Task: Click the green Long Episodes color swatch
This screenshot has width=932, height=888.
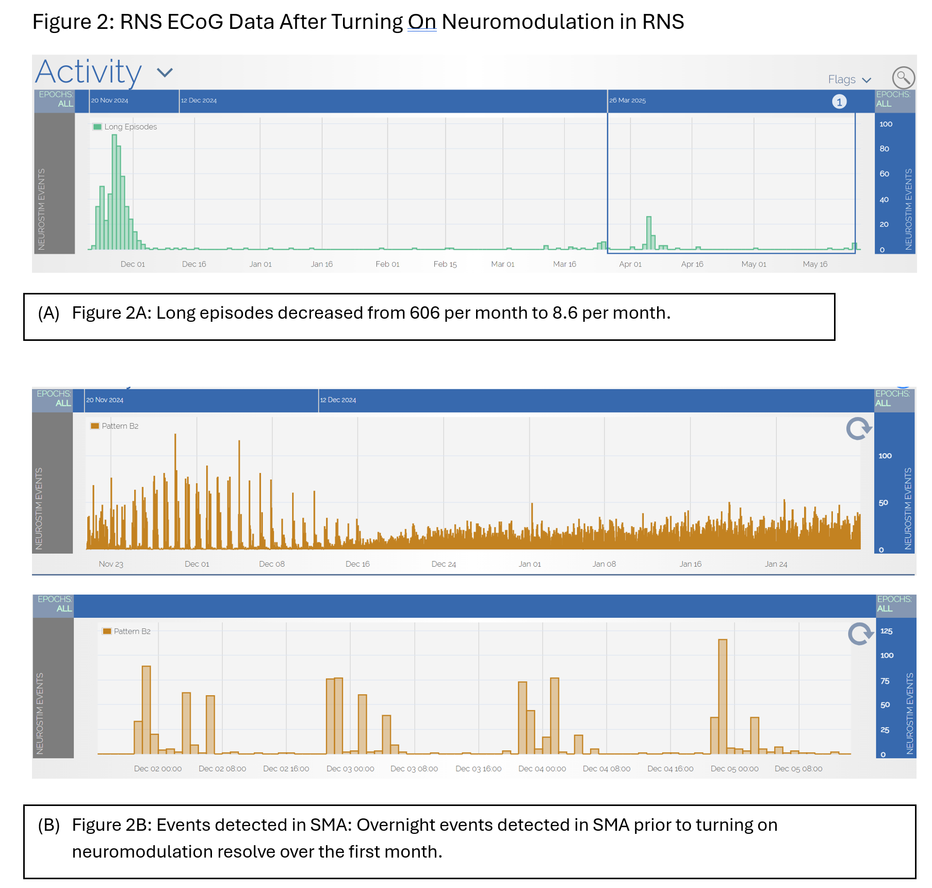Action: (97, 127)
